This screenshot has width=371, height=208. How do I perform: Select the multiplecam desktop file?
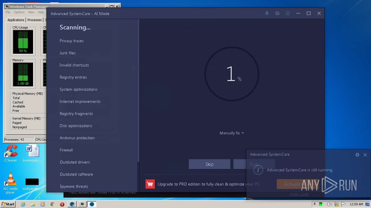click(x=32, y=184)
